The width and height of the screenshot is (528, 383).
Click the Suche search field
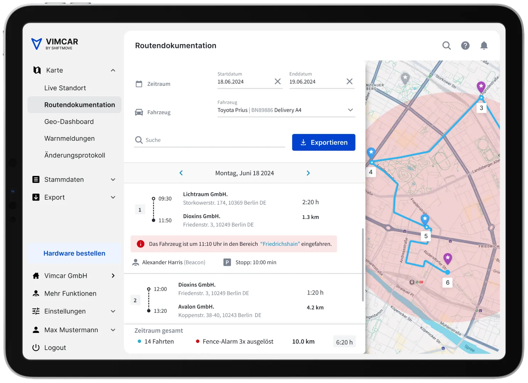pyautogui.click(x=210, y=140)
